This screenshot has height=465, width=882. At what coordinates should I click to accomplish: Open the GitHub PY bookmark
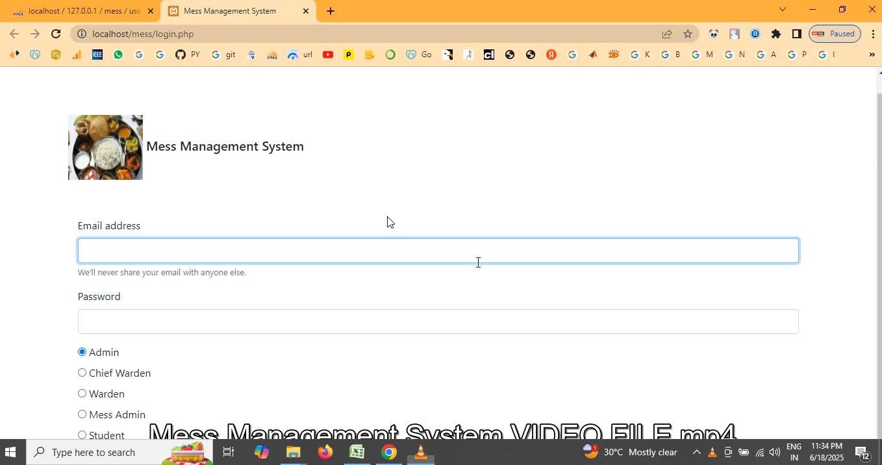187,55
